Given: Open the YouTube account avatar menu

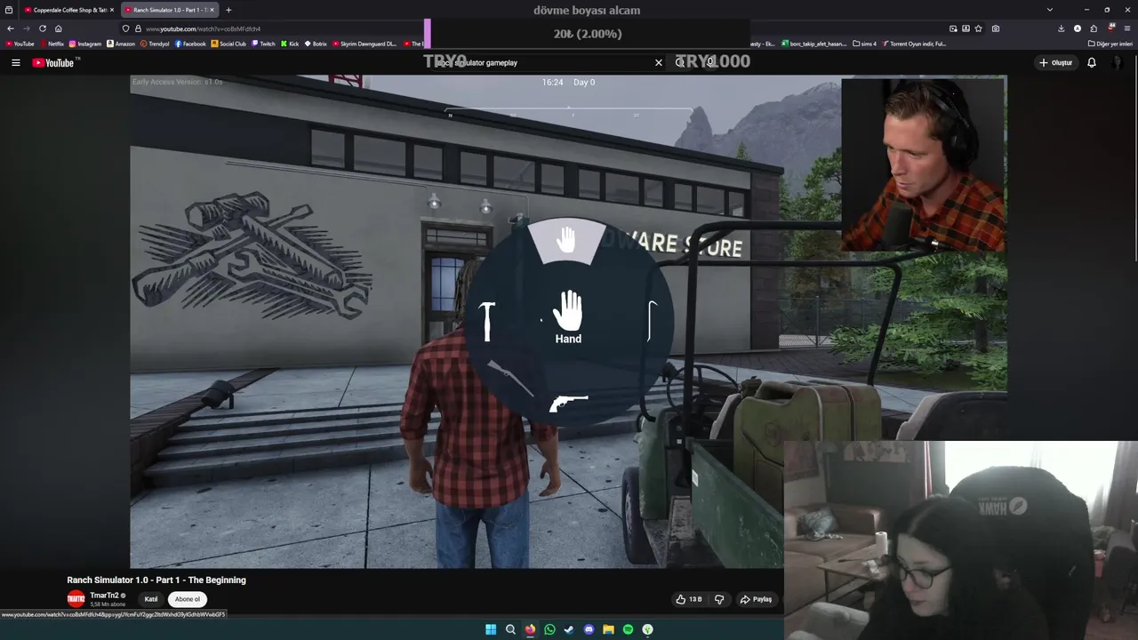Looking at the screenshot, I should (x=1118, y=62).
